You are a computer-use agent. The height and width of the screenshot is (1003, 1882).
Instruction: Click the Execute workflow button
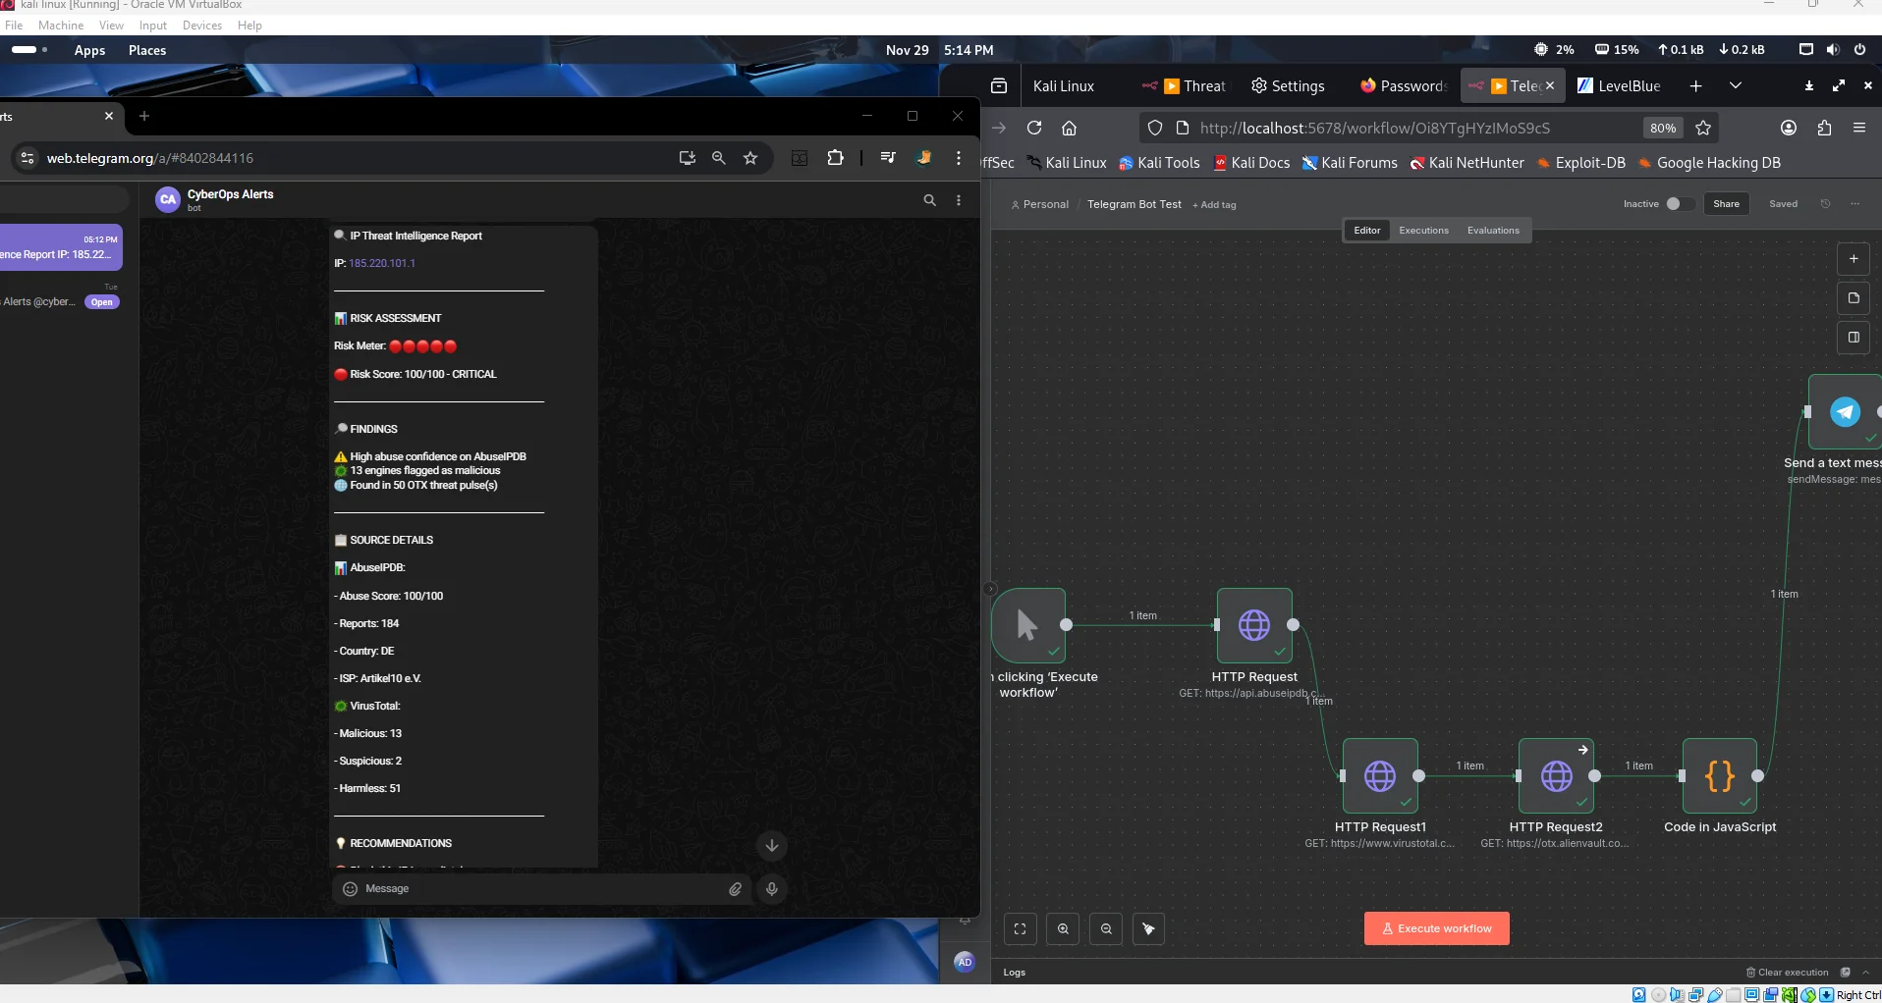pyautogui.click(x=1436, y=928)
